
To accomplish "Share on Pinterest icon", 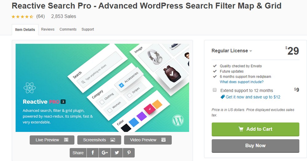I will (x=129, y=153).
